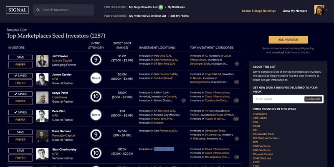This screenshot has width=334, height=167.
Task: Expand +7 categories for Dave Samuel
Action: (x=237, y=139)
